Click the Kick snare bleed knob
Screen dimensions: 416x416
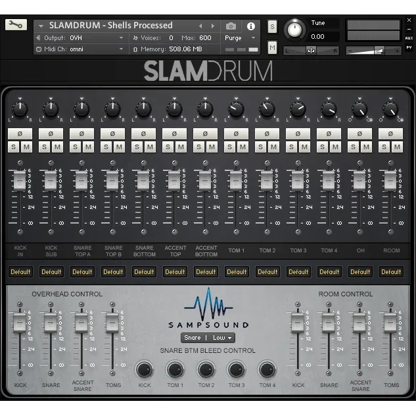coord(145,369)
